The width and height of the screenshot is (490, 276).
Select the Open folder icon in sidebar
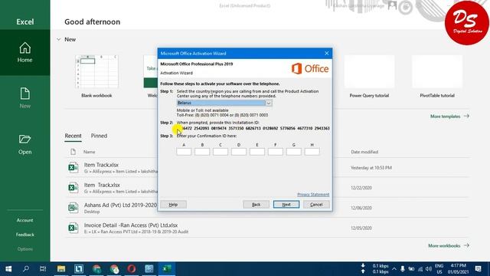click(x=24, y=140)
